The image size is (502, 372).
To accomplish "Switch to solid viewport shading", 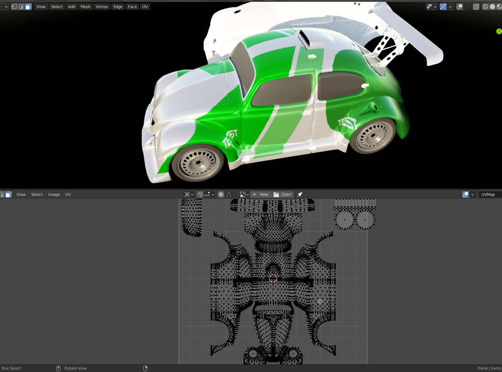I will (x=492, y=7).
